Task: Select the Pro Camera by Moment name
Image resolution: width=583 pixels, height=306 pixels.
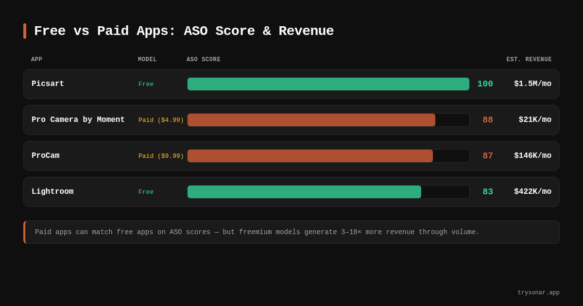Action: pos(78,120)
